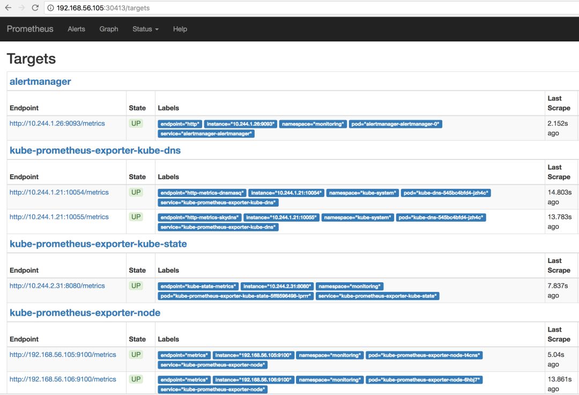Open endpoint http://10.244.1.21:10055/metrics
The width and height of the screenshot is (579, 395).
(x=59, y=217)
